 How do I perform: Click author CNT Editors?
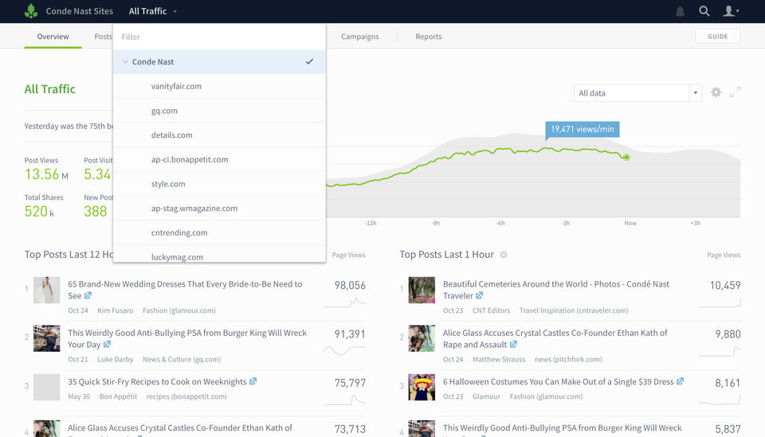coord(491,310)
